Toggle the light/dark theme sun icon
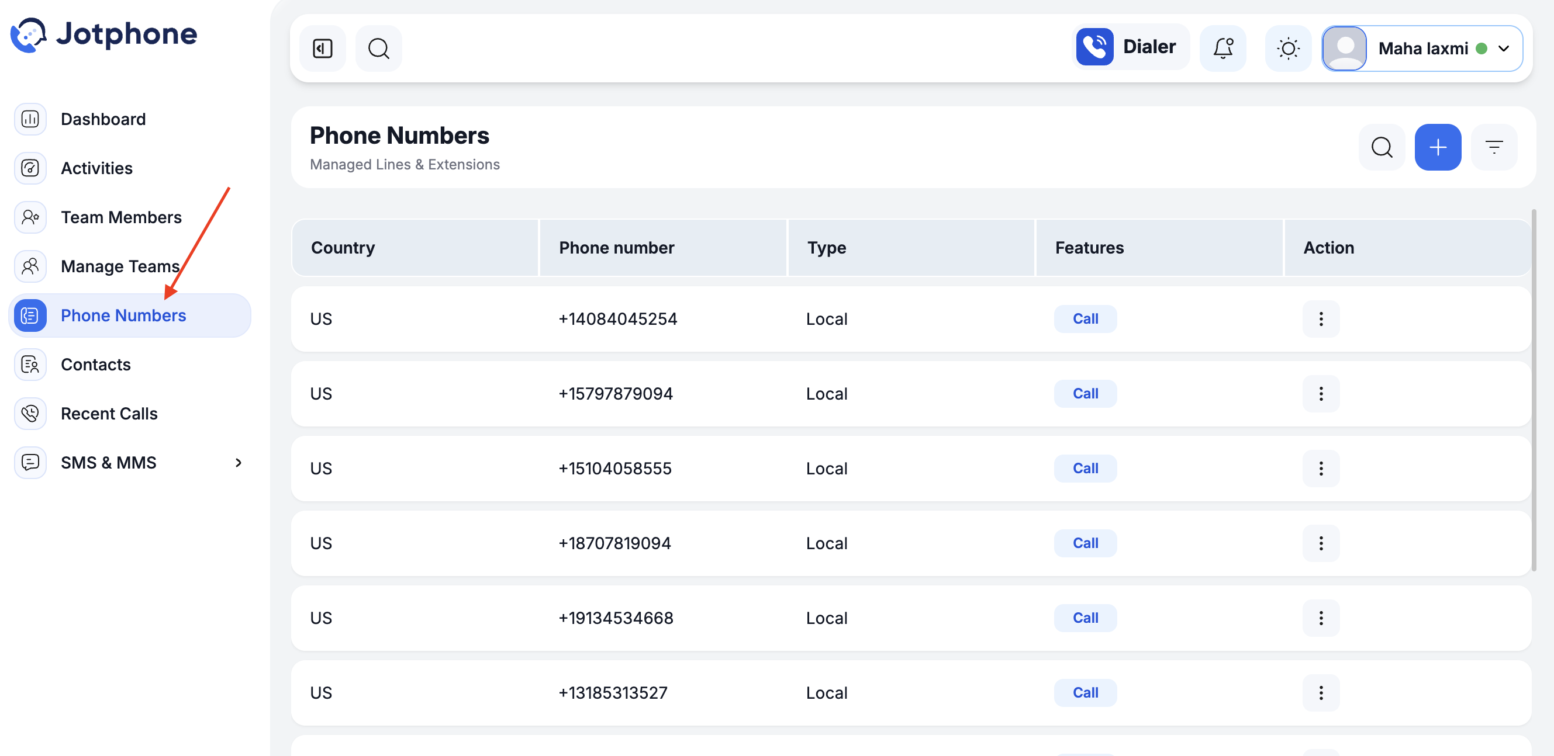1554x756 pixels. click(1288, 48)
